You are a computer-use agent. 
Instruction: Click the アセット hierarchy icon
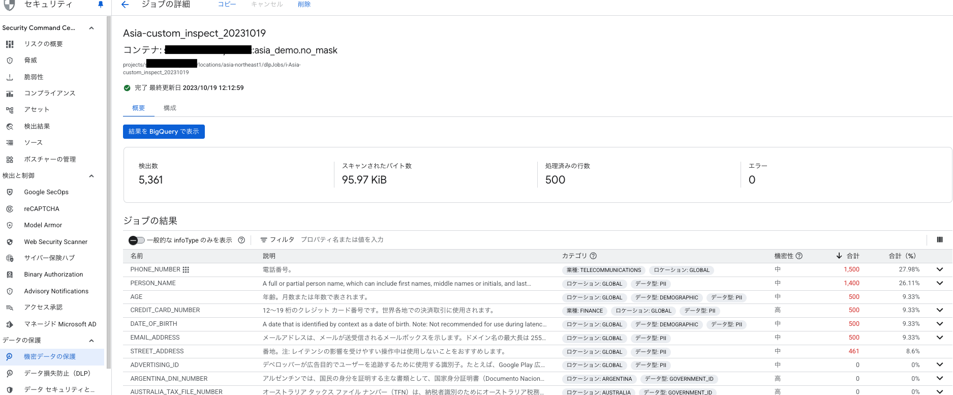[x=10, y=110]
